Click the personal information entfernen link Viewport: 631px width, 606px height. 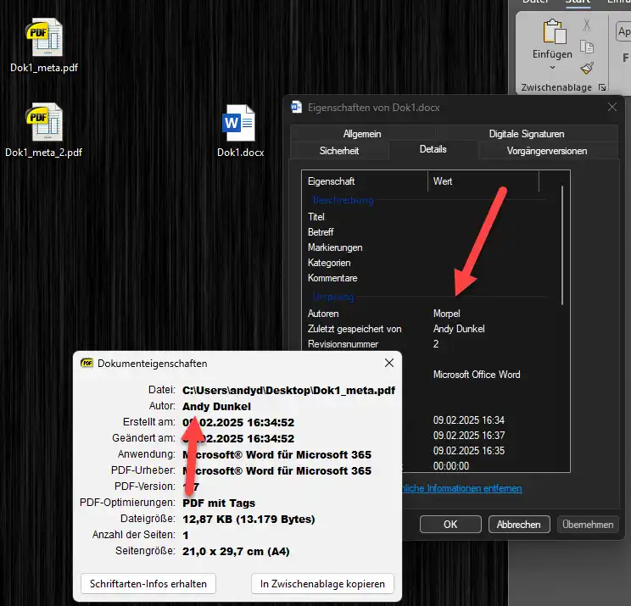pos(462,488)
